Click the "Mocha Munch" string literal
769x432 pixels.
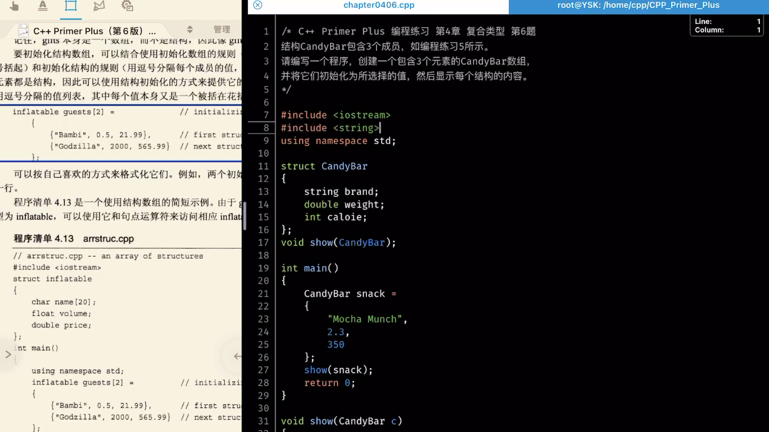[x=365, y=319]
